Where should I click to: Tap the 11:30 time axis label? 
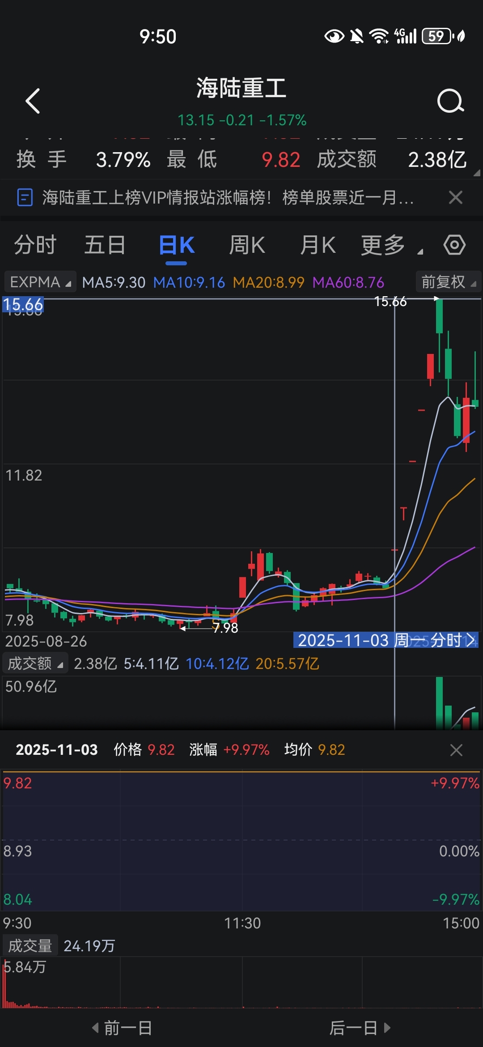point(242,923)
